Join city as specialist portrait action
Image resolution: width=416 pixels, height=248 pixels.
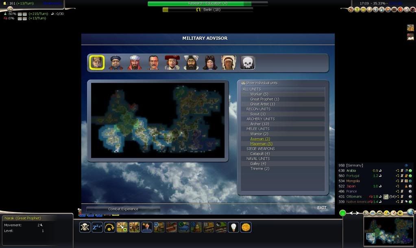(147, 227)
